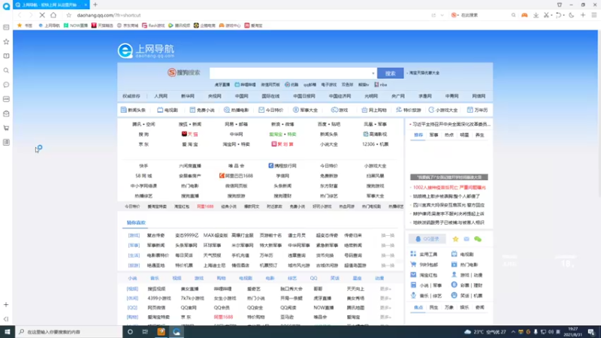
Task: Open the sidebar search magnifier icon
Action: pyautogui.click(x=6, y=70)
